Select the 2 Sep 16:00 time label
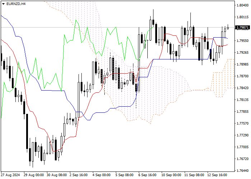This screenshot has height=179, width=251. click(79, 175)
